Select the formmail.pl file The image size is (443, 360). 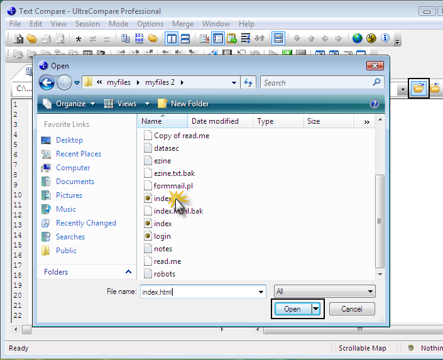click(x=168, y=186)
